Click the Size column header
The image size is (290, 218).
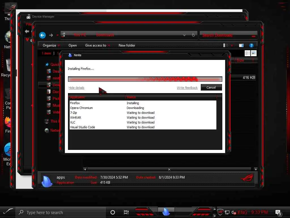244,60
